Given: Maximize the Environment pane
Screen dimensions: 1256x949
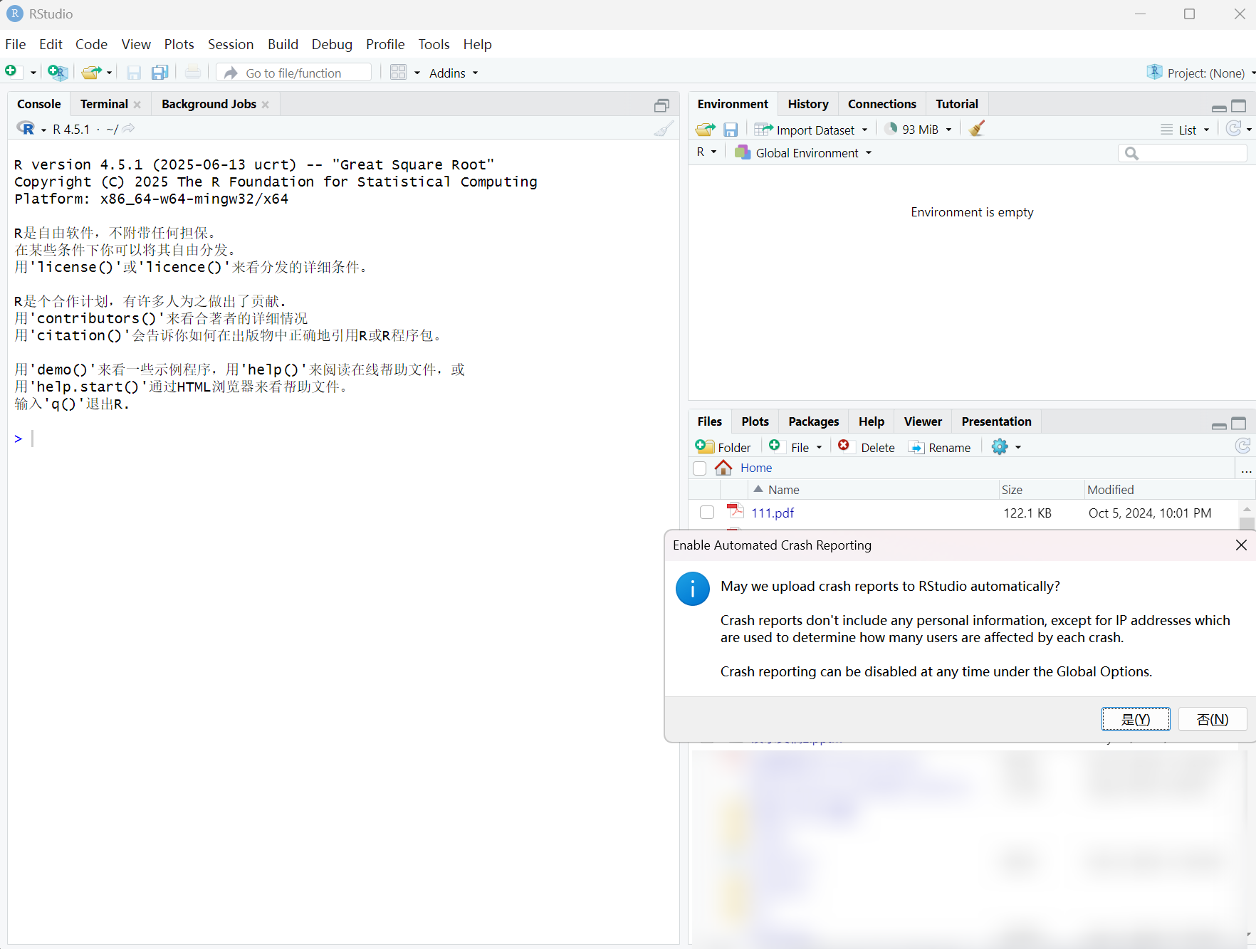Looking at the screenshot, I should coord(1239,105).
